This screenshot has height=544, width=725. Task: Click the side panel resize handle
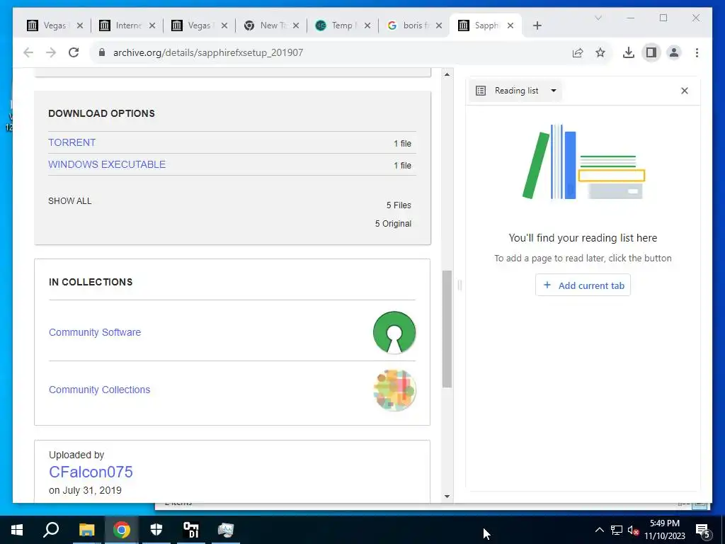pyautogui.click(x=459, y=285)
